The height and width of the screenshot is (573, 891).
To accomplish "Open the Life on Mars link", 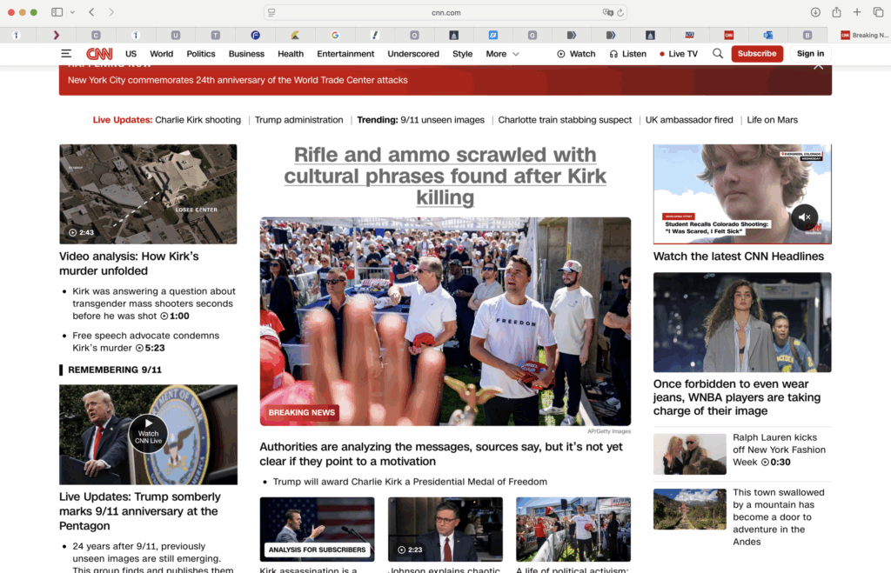I will tap(773, 120).
